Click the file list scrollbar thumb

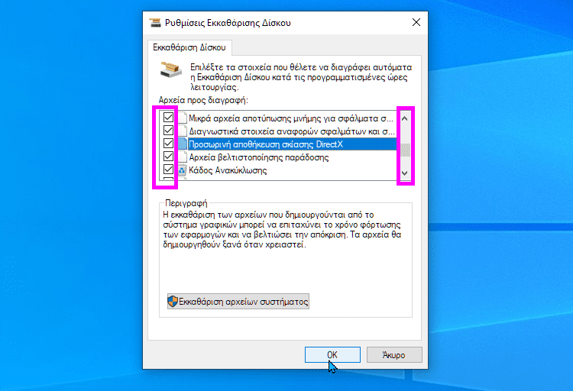pyautogui.click(x=405, y=150)
